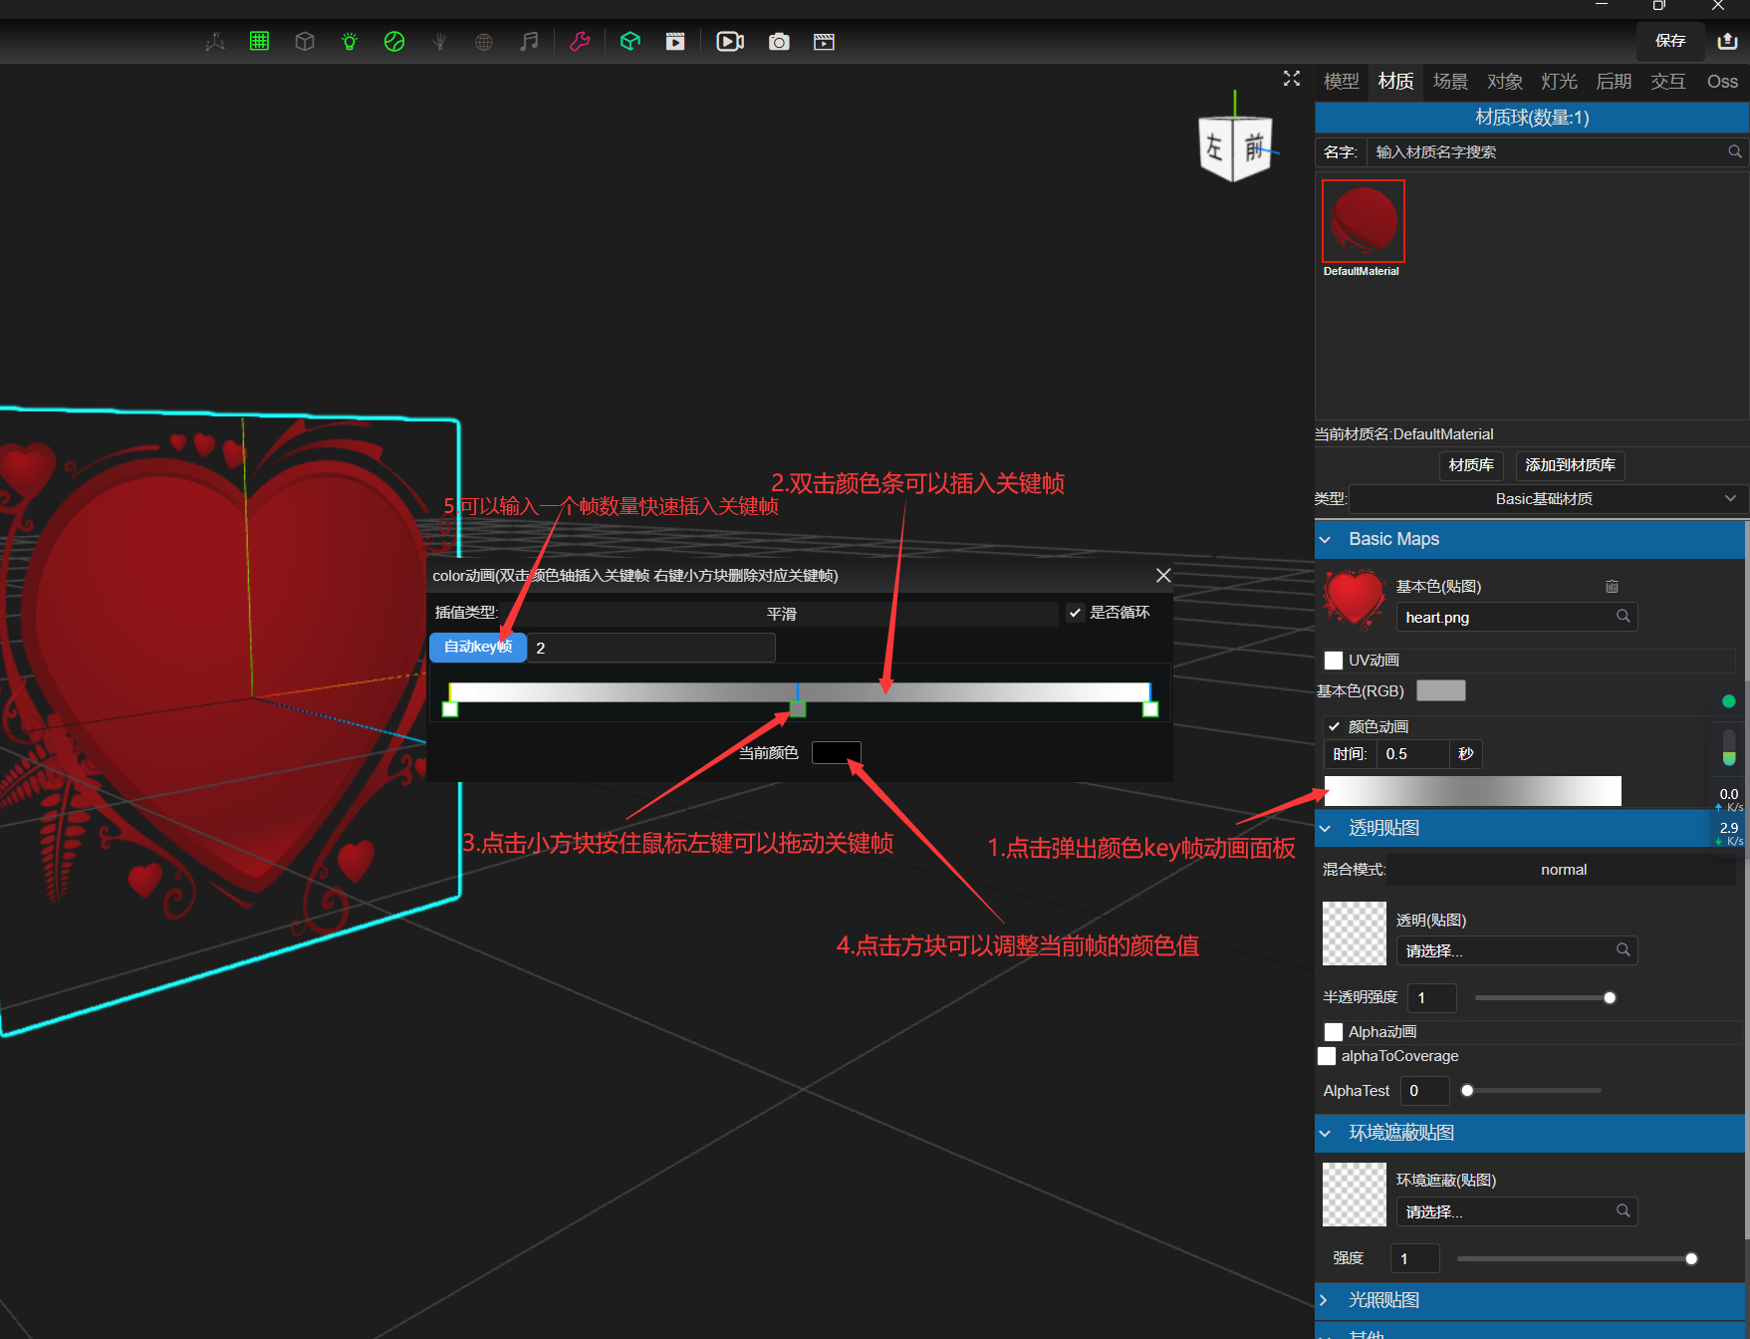Screen dimensions: 1750x1339
Task: Toggle the 是否循环 checkbox
Action: point(1076,613)
